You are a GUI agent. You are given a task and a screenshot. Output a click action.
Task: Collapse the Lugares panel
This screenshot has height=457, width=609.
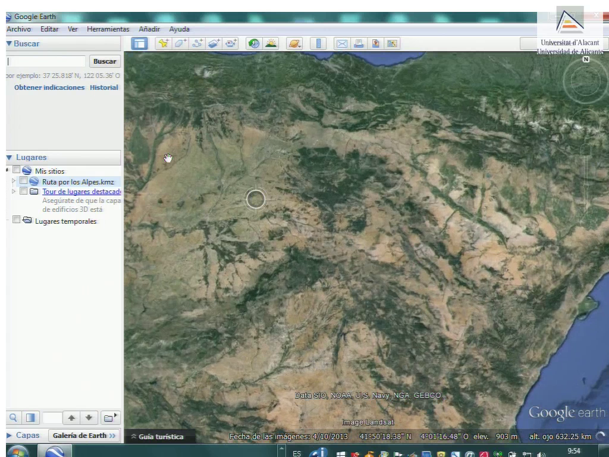point(10,157)
